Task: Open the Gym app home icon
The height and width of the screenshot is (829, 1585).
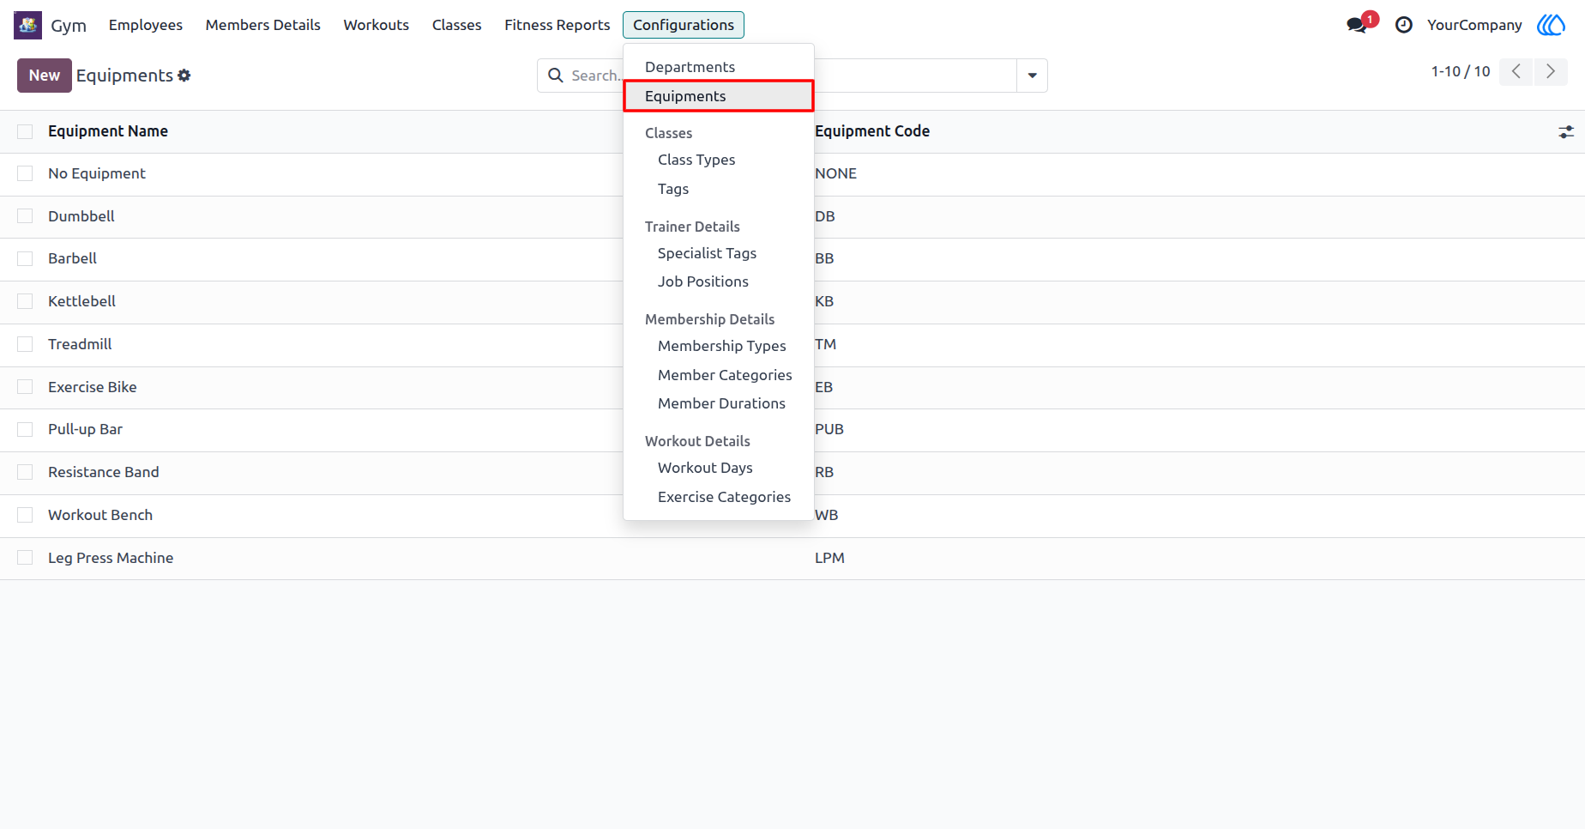Action: click(x=27, y=25)
